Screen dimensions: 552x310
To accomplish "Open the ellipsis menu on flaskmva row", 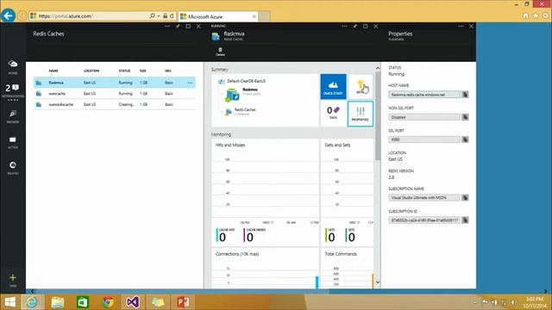I will [x=190, y=83].
